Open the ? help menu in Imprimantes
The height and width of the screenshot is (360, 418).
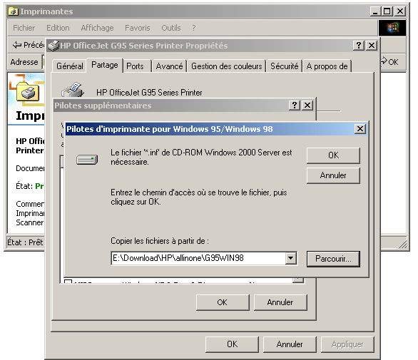(x=194, y=28)
